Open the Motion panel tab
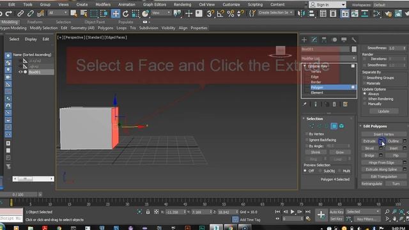409x230 pixels. pos(334,40)
